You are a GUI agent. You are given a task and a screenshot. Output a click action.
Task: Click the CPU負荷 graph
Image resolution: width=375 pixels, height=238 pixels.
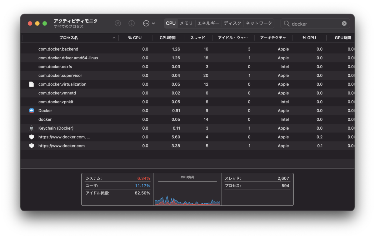[187, 189]
